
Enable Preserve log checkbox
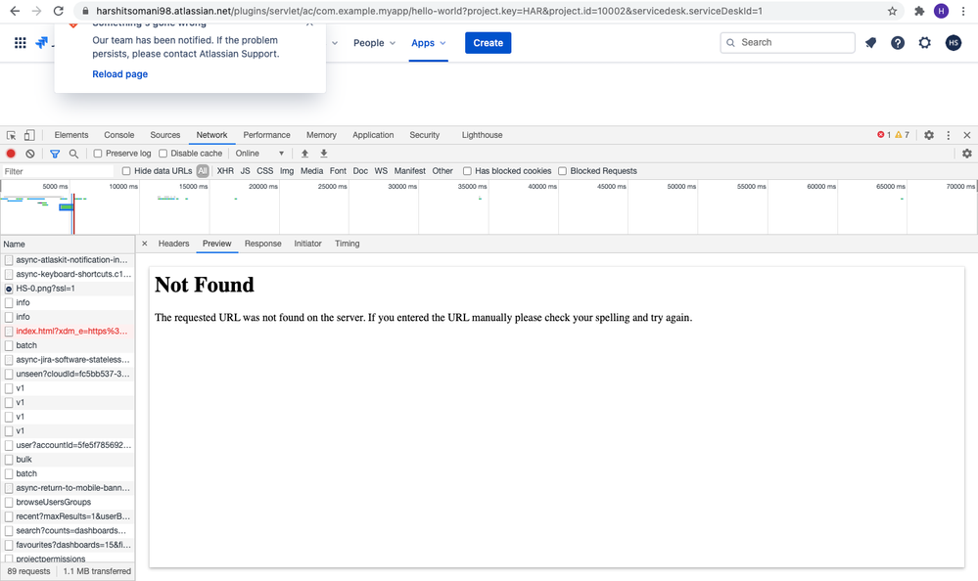pyautogui.click(x=97, y=154)
